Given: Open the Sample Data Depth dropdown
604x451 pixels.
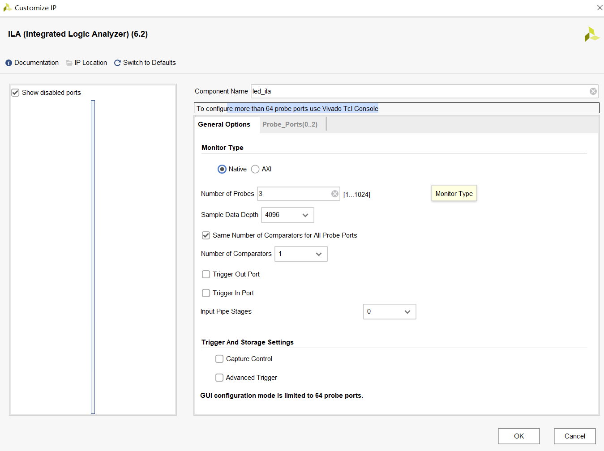Looking at the screenshot, I should (287, 215).
